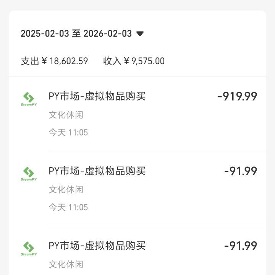Click the SteamPY icon of the -919.99 transaction
Viewport: 275px width, 275px height.
pos(29,99)
